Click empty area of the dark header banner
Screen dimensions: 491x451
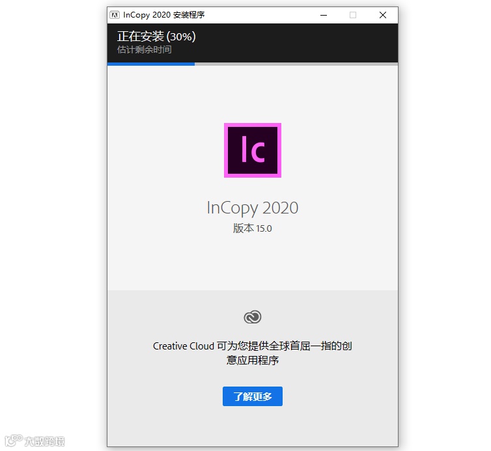(x=298, y=42)
